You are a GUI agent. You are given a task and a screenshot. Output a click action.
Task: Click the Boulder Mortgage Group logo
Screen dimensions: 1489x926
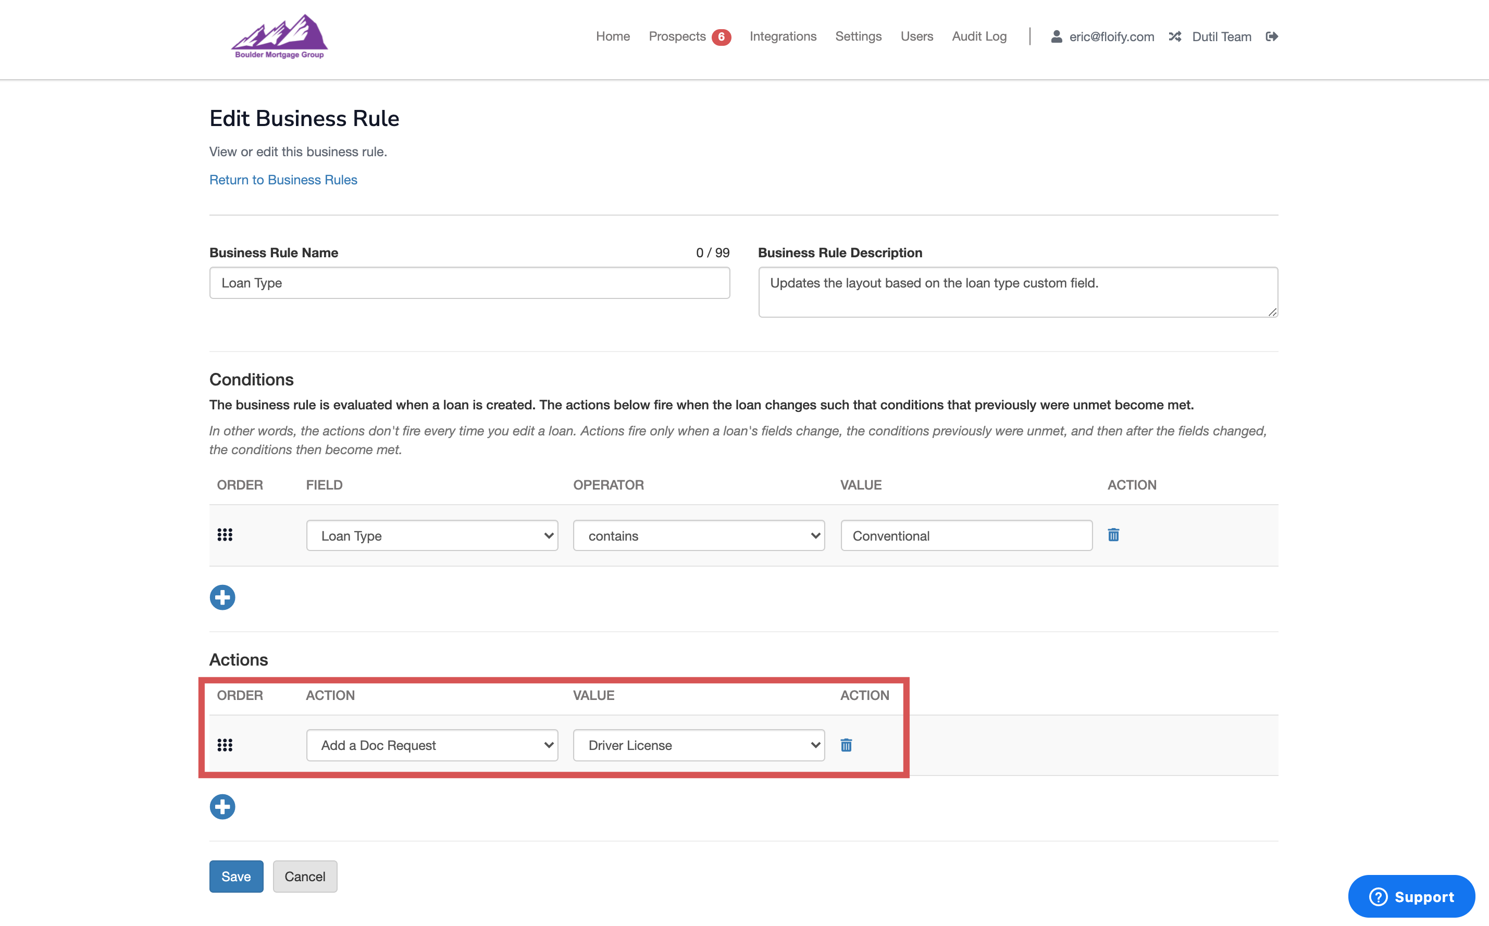click(279, 37)
